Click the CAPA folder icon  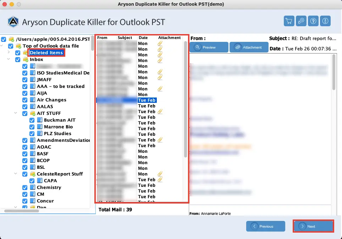pos(40,180)
